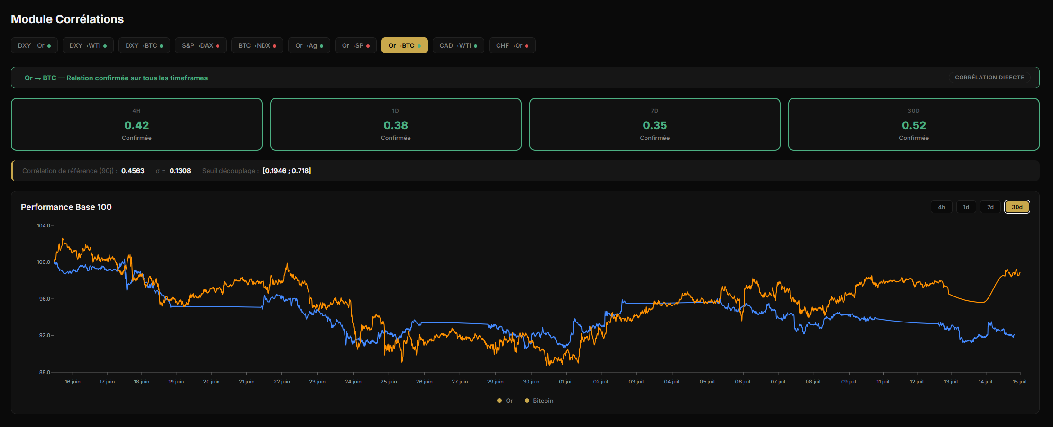Set chart timeframe to 7d
The width and height of the screenshot is (1053, 427).
(x=990, y=207)
